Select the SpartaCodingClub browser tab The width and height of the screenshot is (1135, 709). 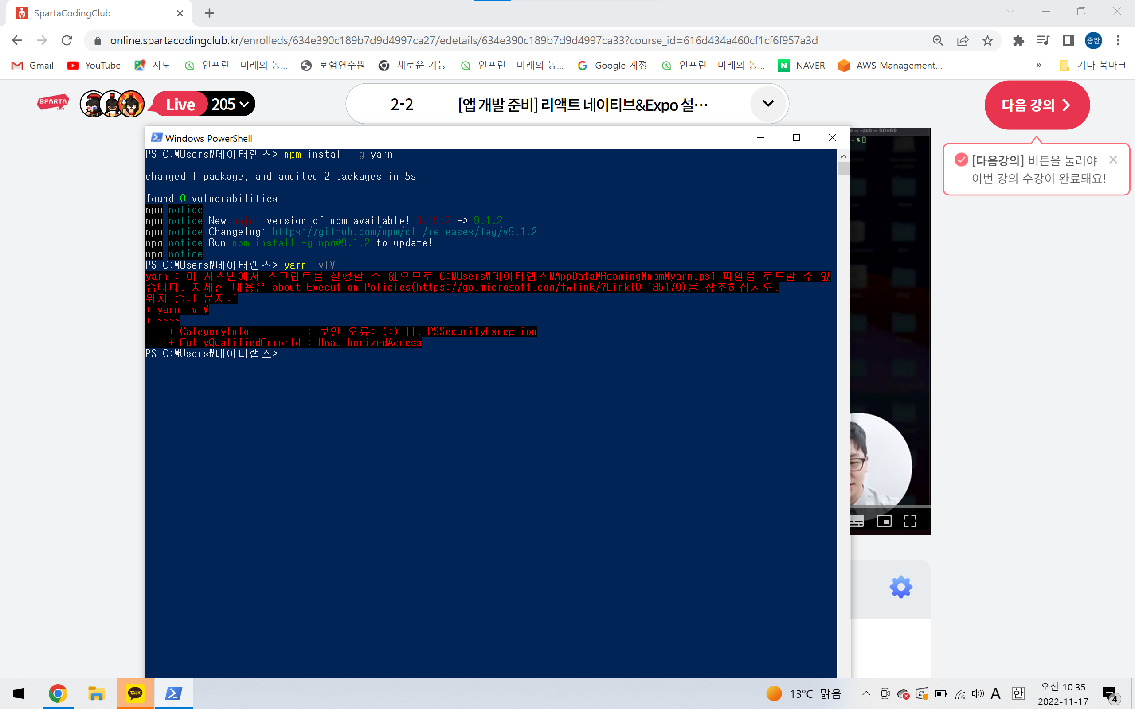(x=99, y=13)
